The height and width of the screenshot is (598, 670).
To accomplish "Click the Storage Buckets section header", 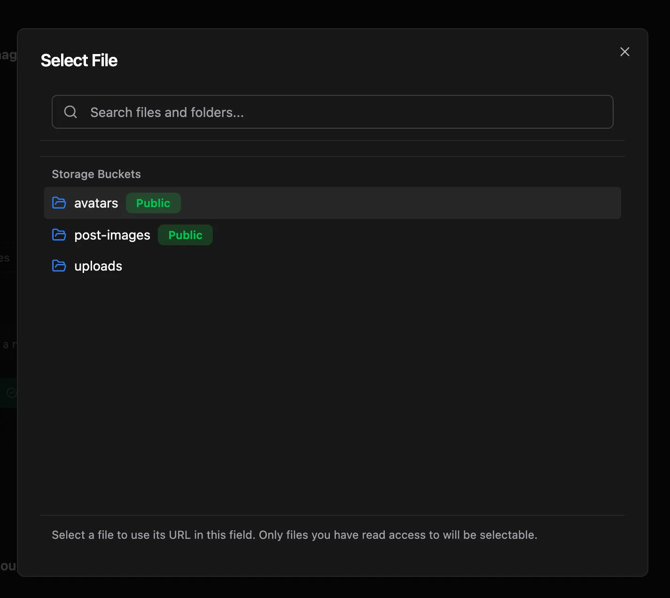I will pyautogui.click(x=96, y=174).
